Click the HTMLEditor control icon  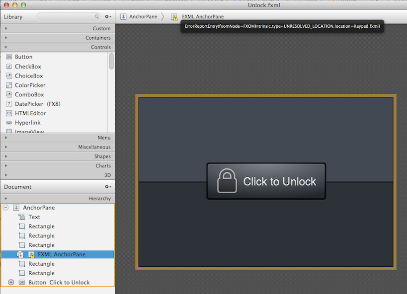click(9, 114)
